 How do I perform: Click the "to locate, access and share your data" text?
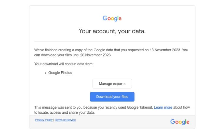(64, 113)
